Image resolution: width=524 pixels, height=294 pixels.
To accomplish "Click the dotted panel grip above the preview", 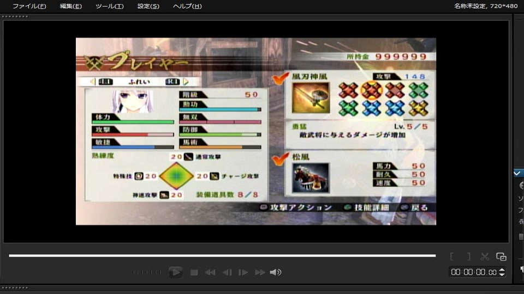I will point(15,16).
